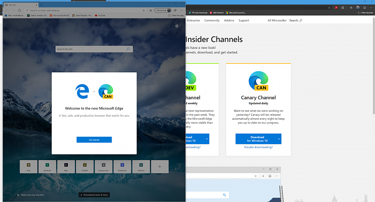Open the amazon.com quick link tile
This screenshot has height=202, width=375.
coord(103,167)
